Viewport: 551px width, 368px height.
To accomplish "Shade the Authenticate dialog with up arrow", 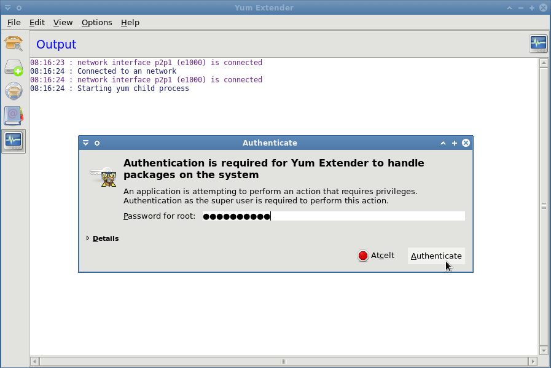I will (x=443, y=143).
